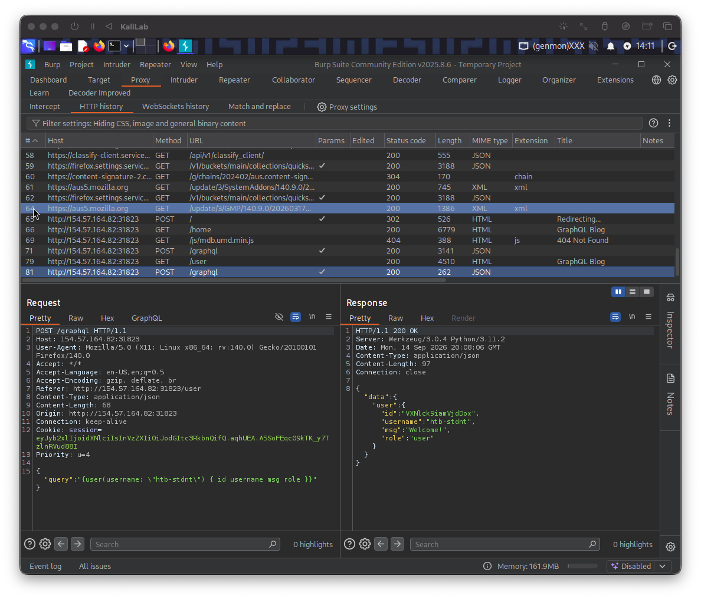This screenshot has height=599, width=701.
Task: Open the Notes side panel
Action: [x=670, y=397]
